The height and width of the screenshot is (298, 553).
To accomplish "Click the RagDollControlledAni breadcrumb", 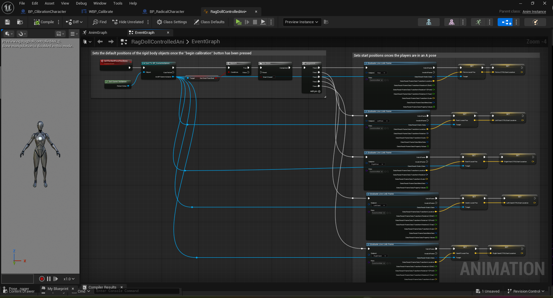I will 157,42.
